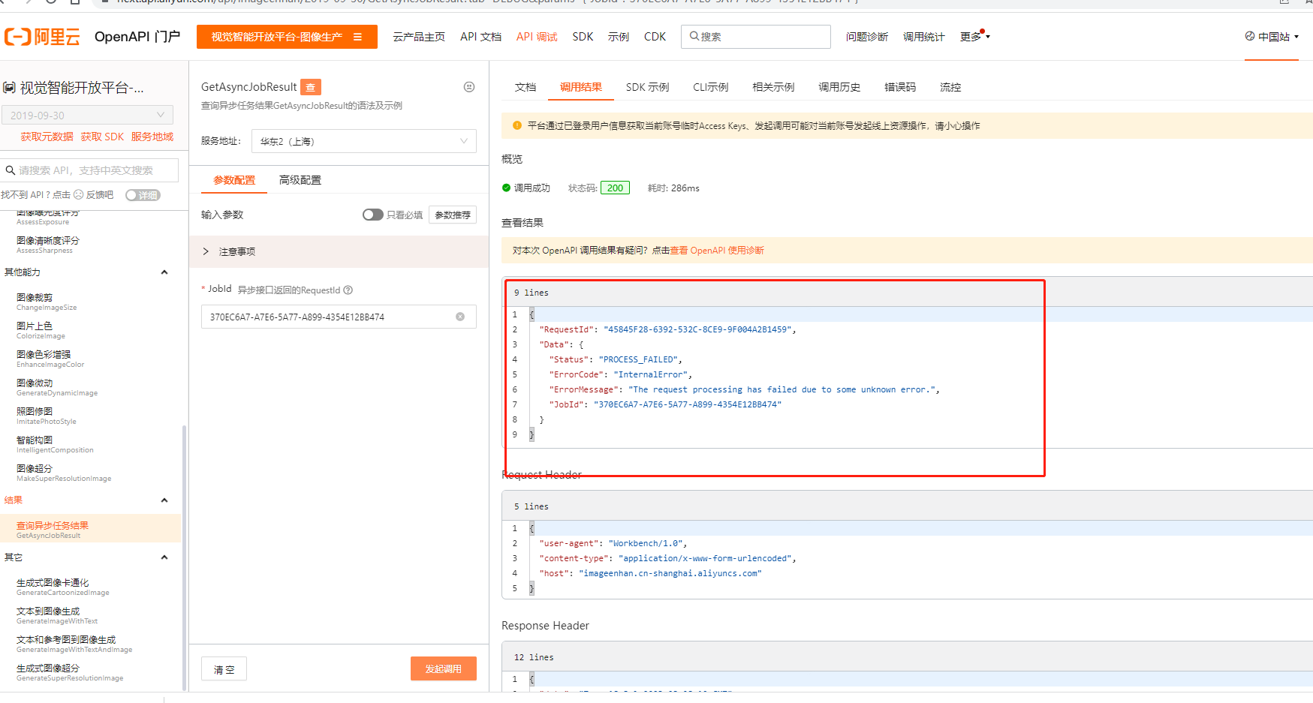Open the 查看 OpenAPI 使用诊断 link
Screen dimensions: 1313x703
[x=717, y=251]
